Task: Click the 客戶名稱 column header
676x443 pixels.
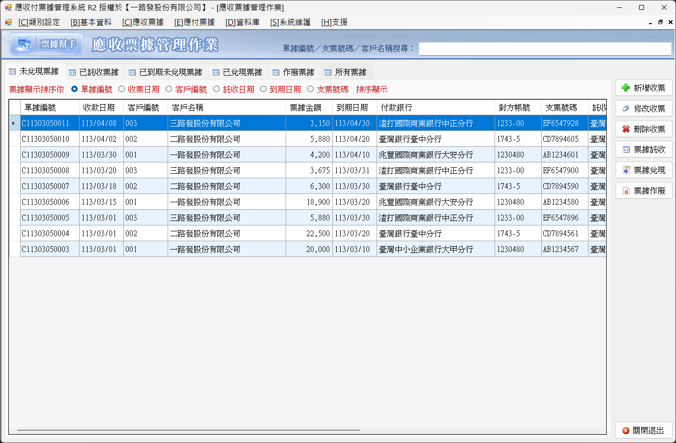Action: (x=227, y=107)
